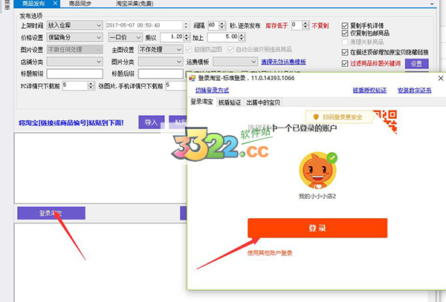Select the 登录淘宝 tab in dialog
This screenshot has height=302, width=446.
pos(201,102)
